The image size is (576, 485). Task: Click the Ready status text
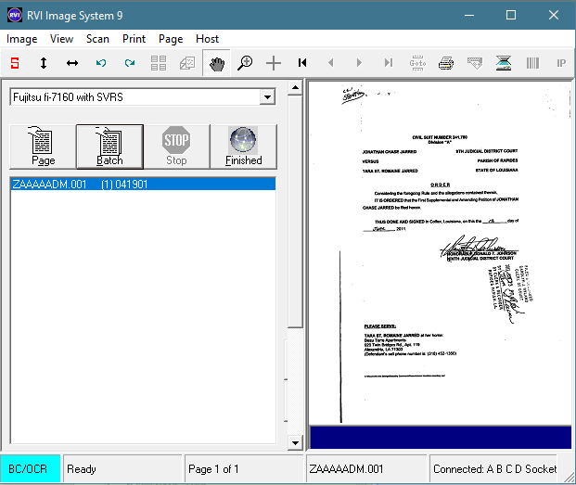point(82,469)
